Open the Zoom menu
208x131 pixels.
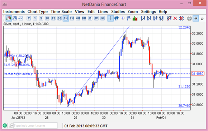(133, 12)
